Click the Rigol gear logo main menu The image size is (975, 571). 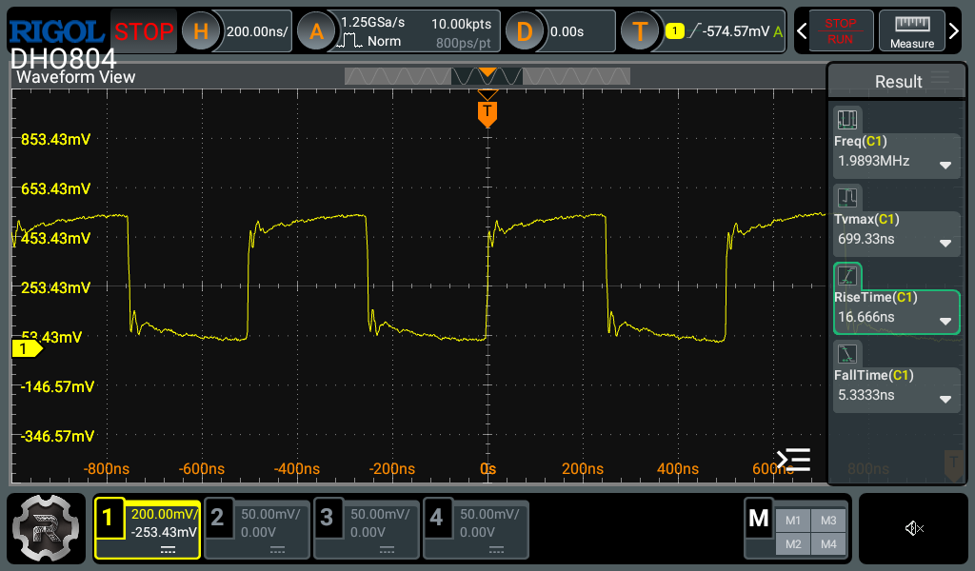(46, 528)
